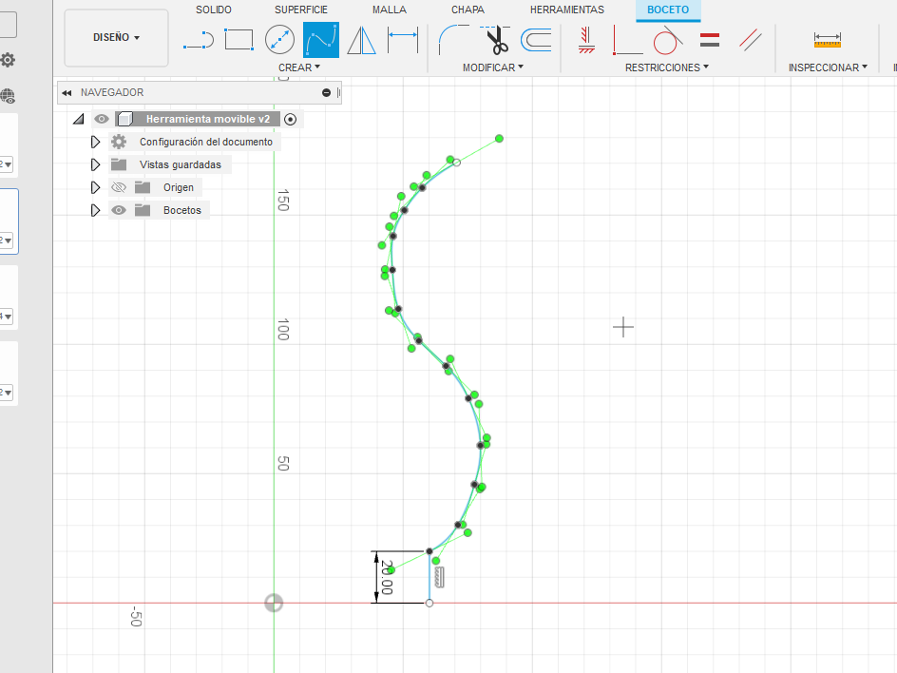Select Vistas guardadas label
Viewport: 897px width, 673px height.
[181, 164]
